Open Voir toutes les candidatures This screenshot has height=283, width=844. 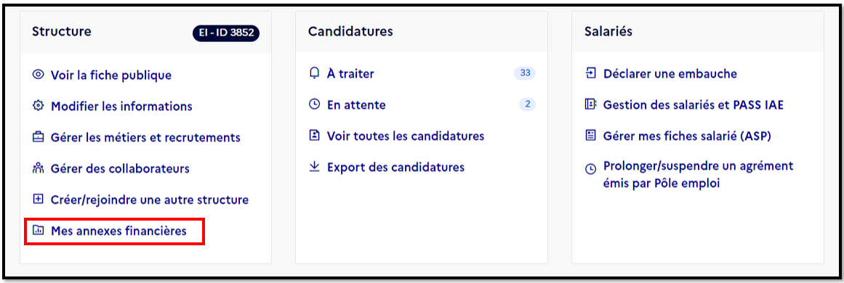pyautogui.click(x=406, y=136)
